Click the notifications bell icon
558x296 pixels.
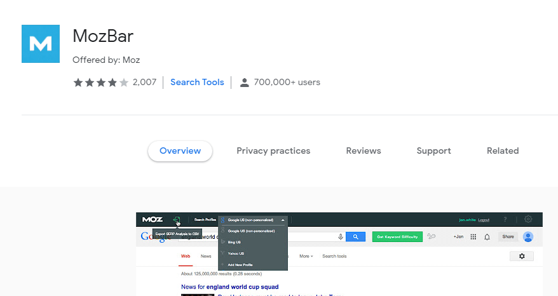(x=487, y=237)
